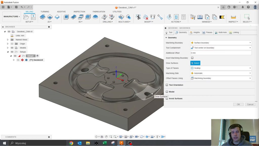This screenshot has height=146, width=259.
Task: Switch to the Heights tab
Action: (x=195, y=32)
